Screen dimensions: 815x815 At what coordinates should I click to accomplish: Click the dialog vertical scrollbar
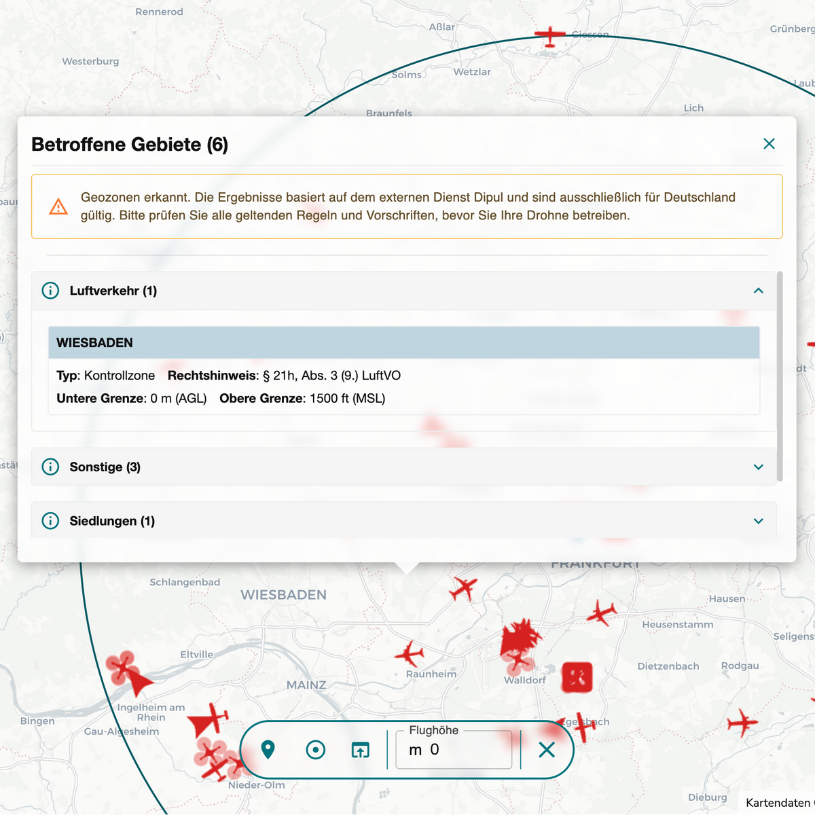pos(780,376)
